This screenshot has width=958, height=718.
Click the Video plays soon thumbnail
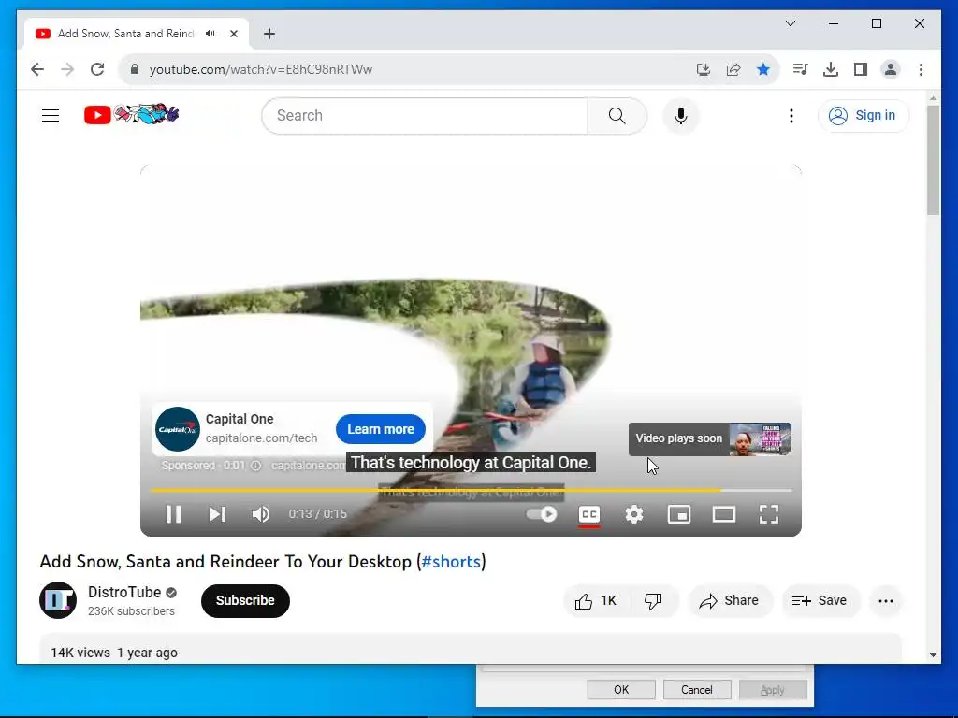click(760, 439)
